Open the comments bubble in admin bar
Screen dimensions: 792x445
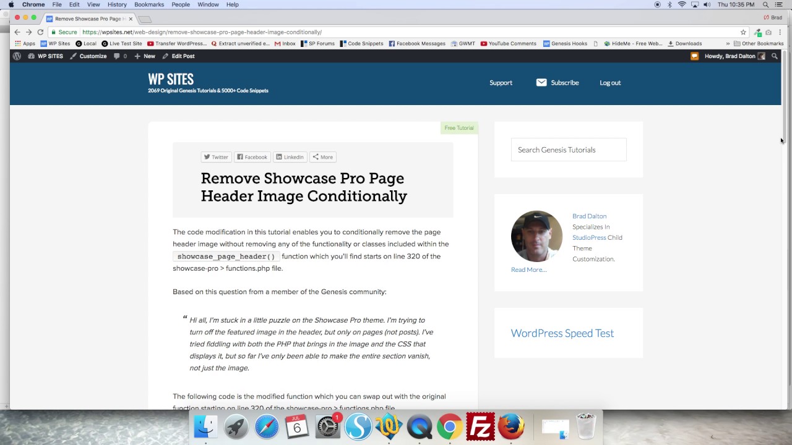(120, 56)
